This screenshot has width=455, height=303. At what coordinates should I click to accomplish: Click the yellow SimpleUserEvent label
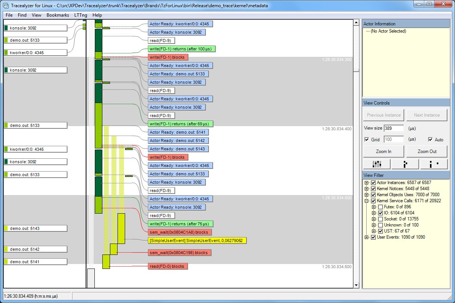(x=198, y=241)
